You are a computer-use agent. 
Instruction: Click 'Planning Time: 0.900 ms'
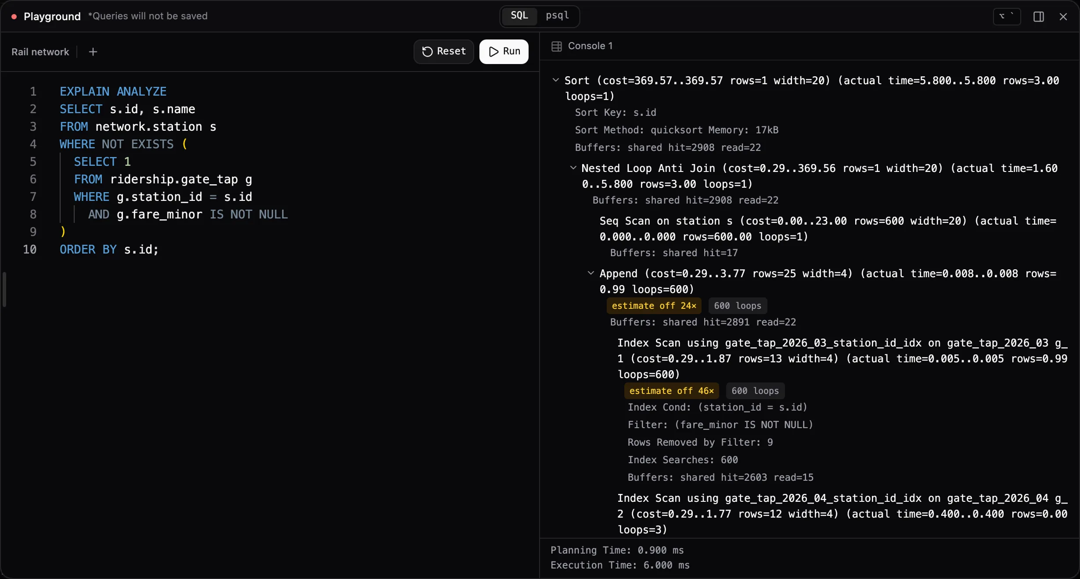point(617,550)
